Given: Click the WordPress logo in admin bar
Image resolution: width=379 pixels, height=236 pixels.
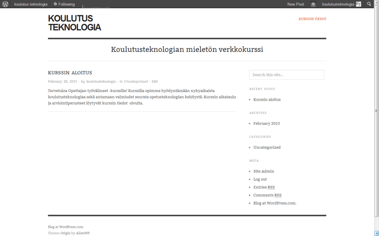Looking at the screenshot, I should 6,4.
